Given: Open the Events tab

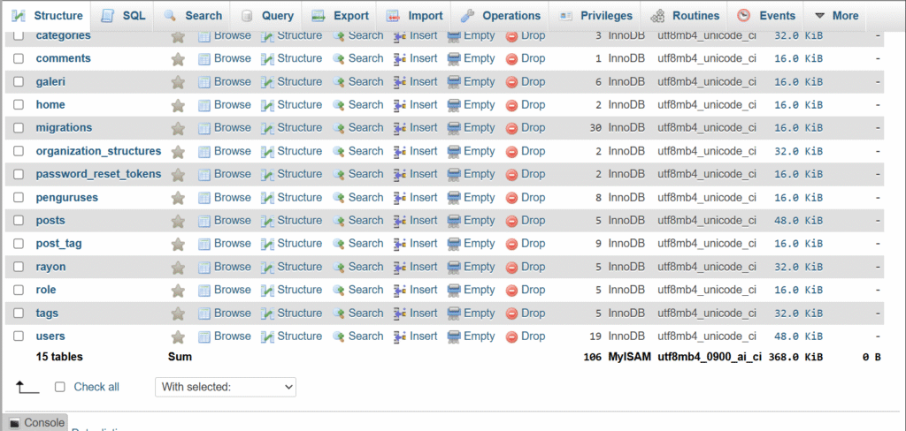Looking at the screenshot, I should (767, 16).
